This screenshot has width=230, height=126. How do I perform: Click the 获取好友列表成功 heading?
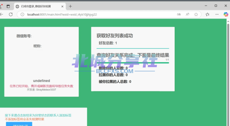(115, 36)
